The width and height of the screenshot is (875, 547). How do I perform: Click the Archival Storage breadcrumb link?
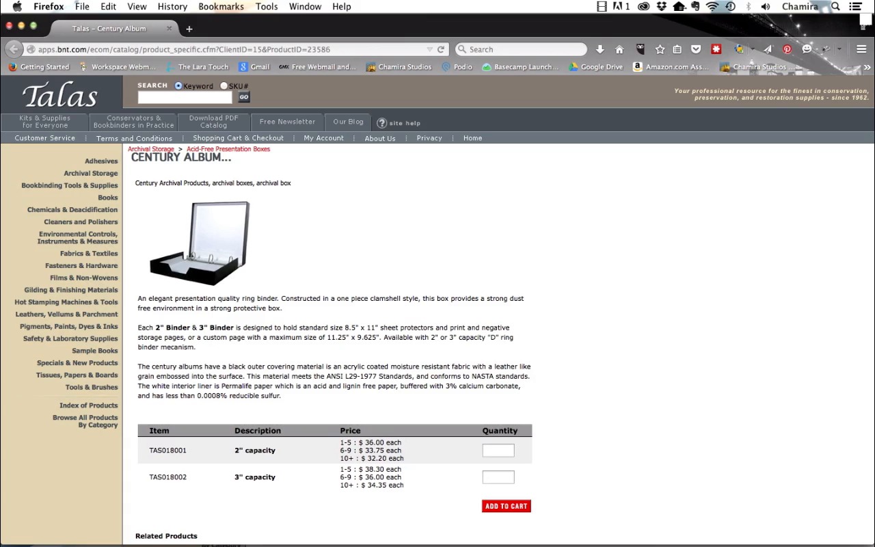click(x=151, y=149)
